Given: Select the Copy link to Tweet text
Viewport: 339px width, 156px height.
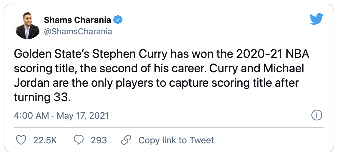Looking at the screenshot, I should coord(176,140).
